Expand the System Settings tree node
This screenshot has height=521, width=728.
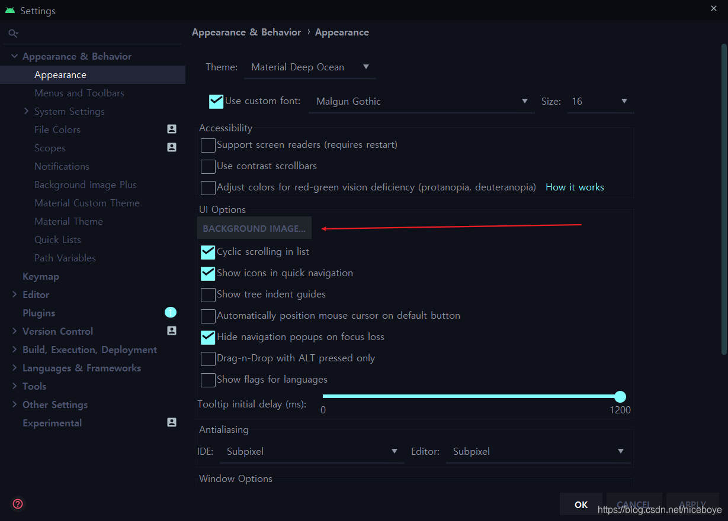(x=26, y=111)
